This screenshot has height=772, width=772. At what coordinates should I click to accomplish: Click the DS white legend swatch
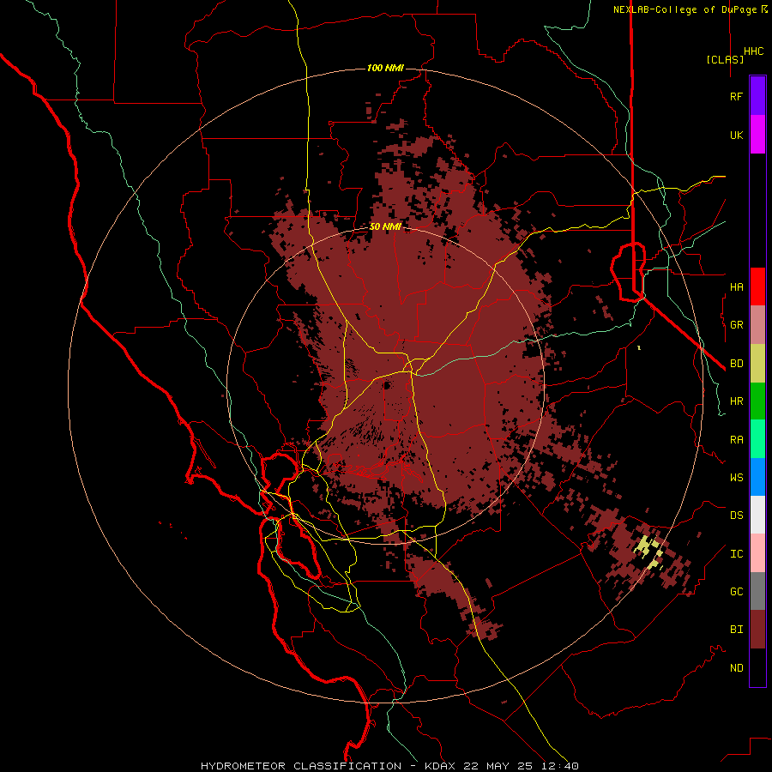coord(757,515)
